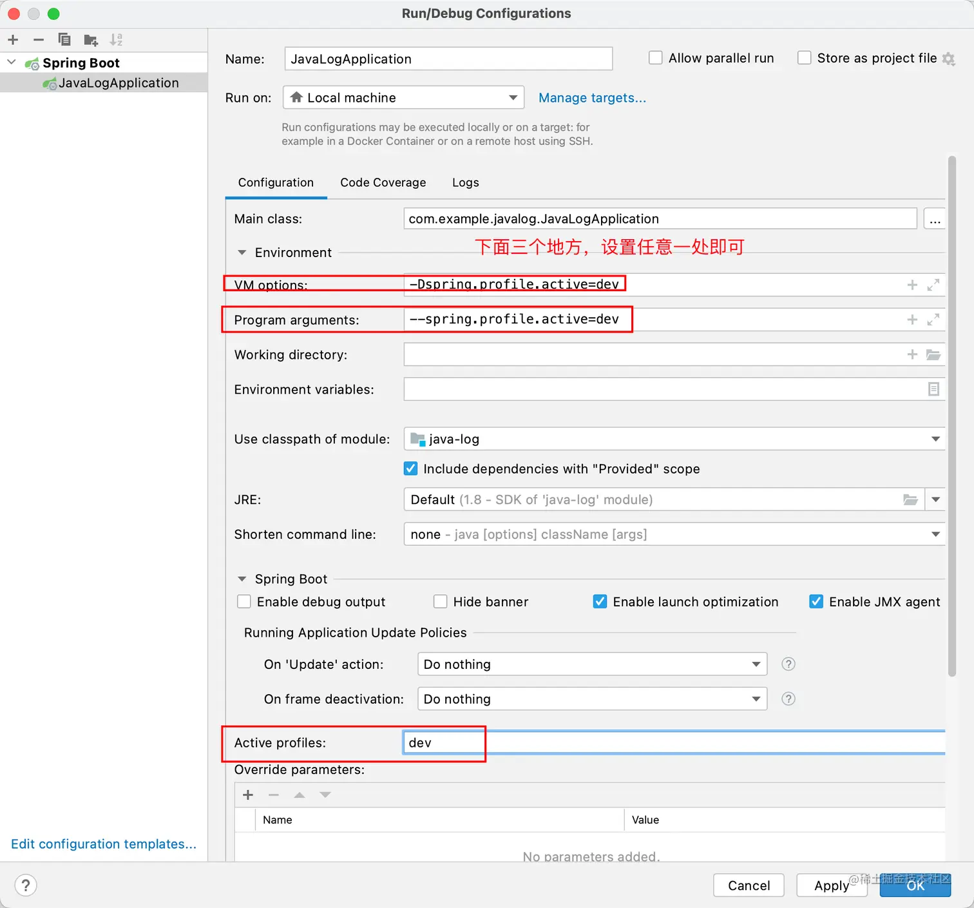Open project file storage settings gear
Image resolution: width=974 pixels, height=908 pixels.
pyautogui.click(x=949, y=59)
